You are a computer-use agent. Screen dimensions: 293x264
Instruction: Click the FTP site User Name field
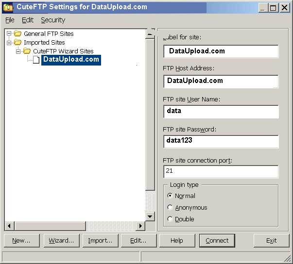221,112
